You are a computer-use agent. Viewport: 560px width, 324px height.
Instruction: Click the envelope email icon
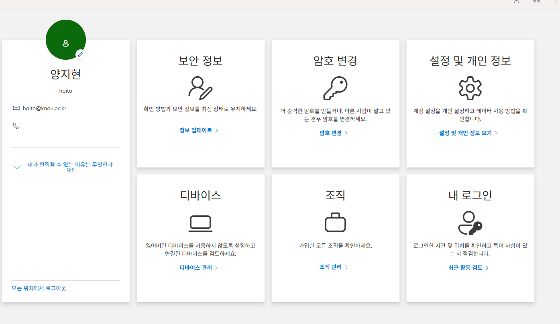tap(16, 108)
